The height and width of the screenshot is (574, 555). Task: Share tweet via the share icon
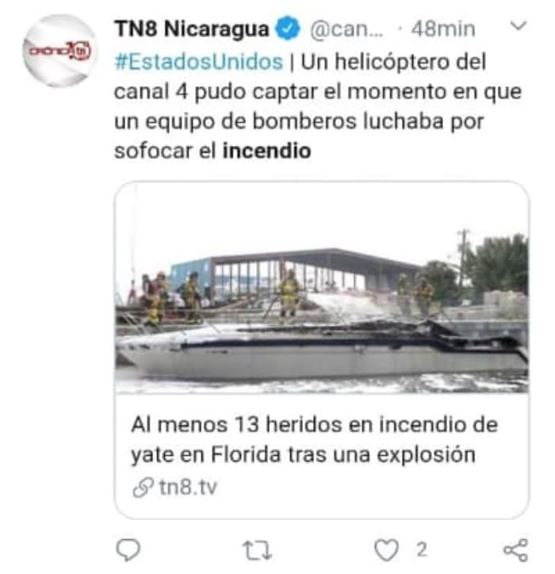[x=515, y=550]
